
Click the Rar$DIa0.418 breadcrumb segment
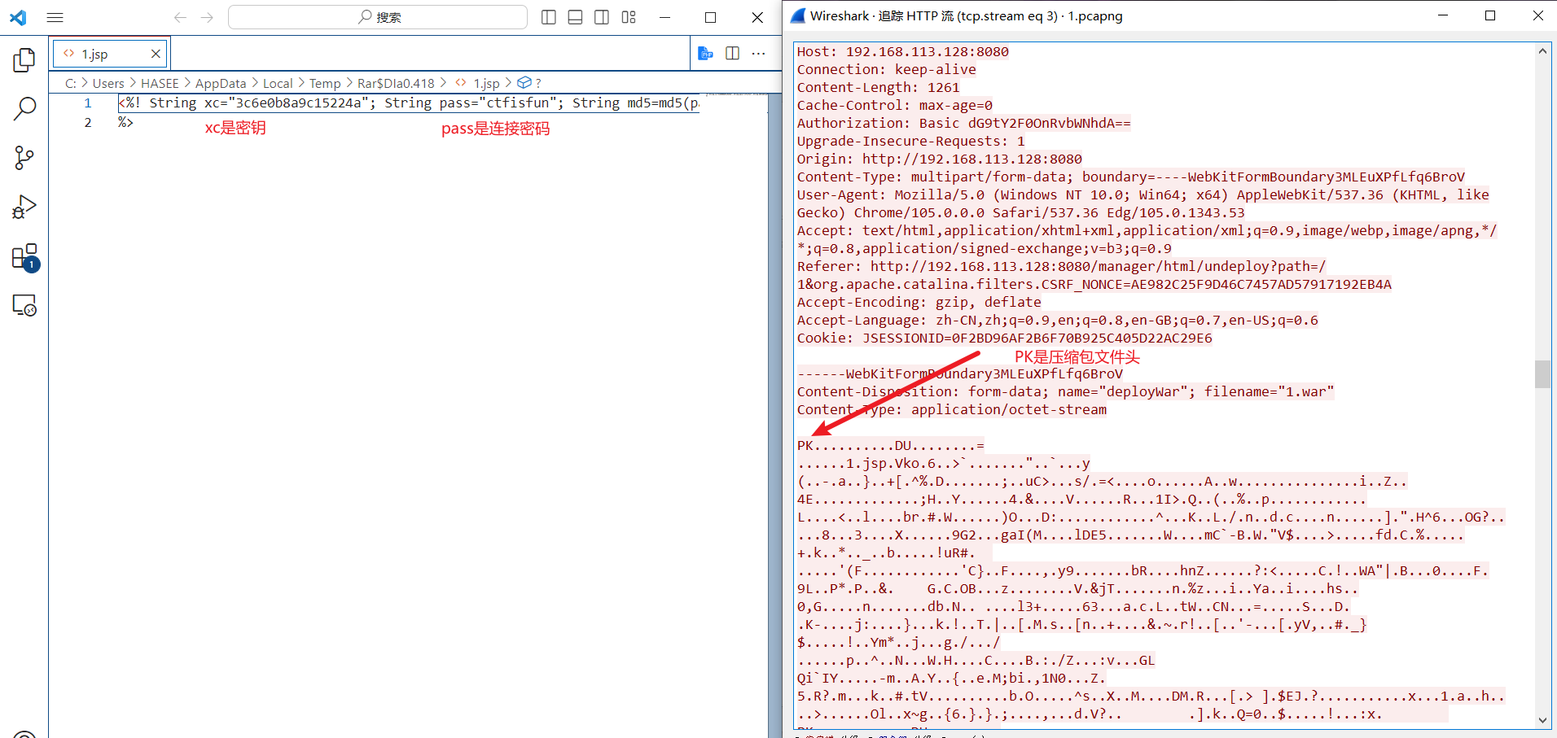(x=396, y=83)
